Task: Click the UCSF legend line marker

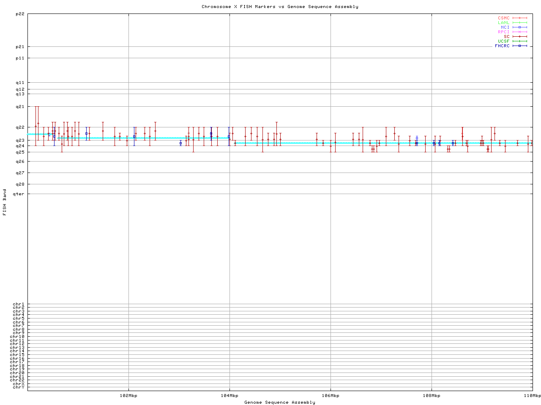Action: click(x=519, y=41)
